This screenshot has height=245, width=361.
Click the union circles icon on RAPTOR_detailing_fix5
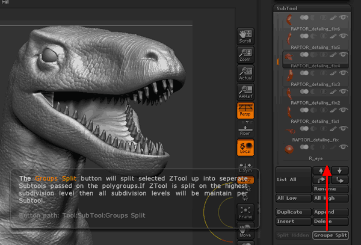coord(304,36)
